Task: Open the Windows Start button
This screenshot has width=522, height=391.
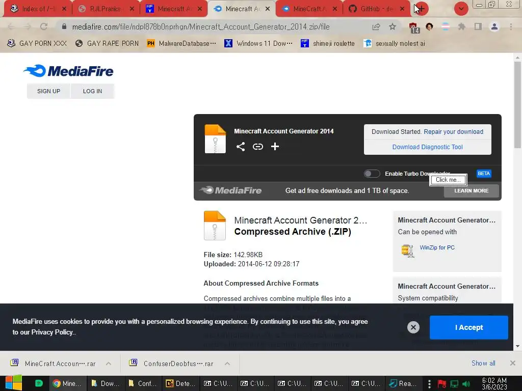Action: (14, 383)
